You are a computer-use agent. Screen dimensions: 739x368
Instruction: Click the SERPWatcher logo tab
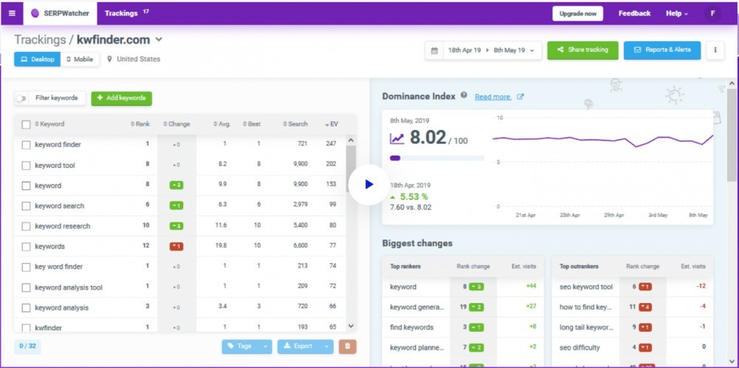pyautogui.click(x=61, y=13)
